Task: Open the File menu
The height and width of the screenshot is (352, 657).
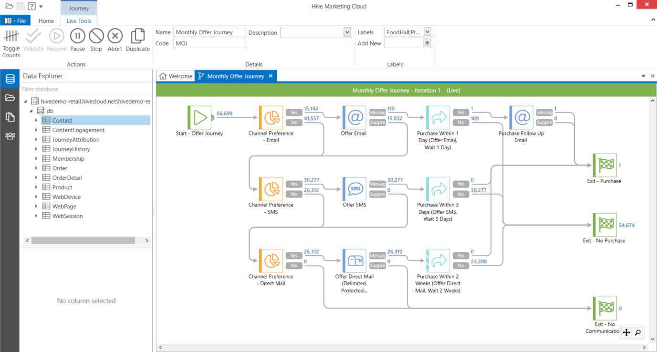Action: point(15,21)
